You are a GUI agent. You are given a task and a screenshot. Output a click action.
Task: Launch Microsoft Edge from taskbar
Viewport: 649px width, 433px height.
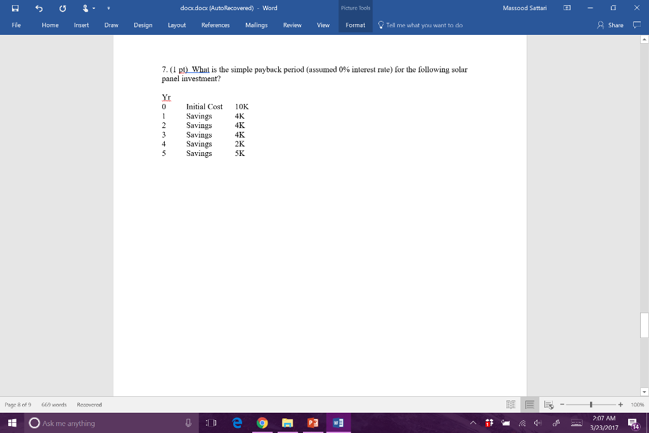pyautogui.click(x=237, y=423)
